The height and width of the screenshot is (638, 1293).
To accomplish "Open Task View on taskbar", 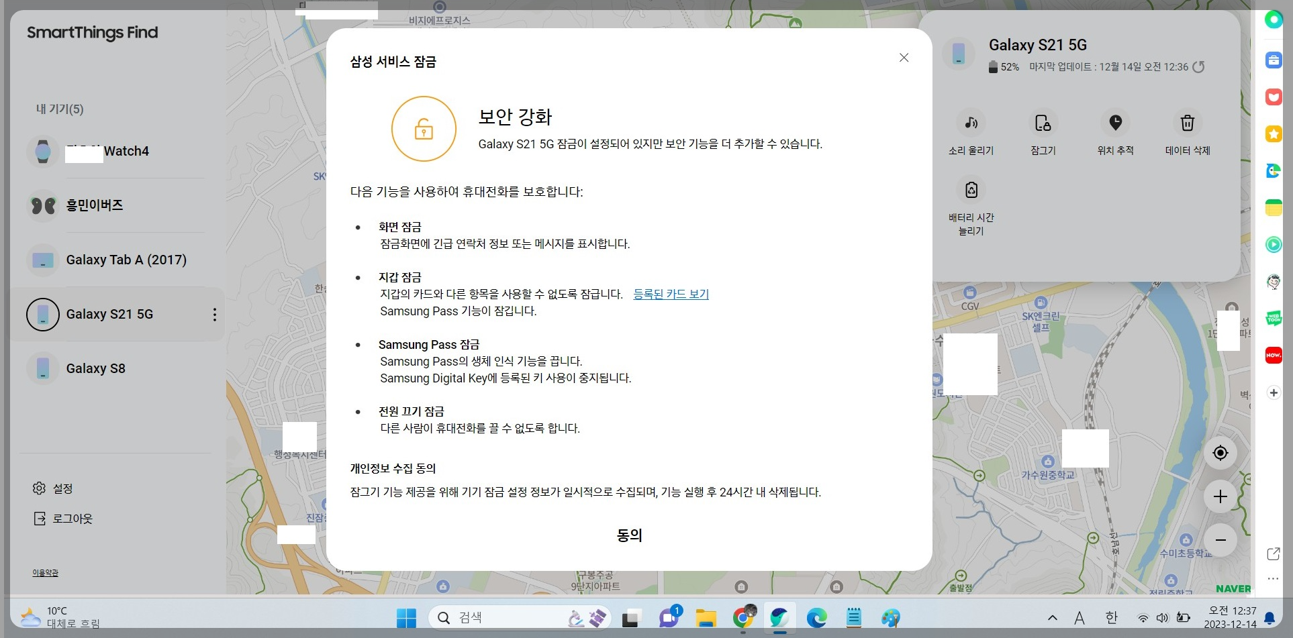I will (x=630, y=618).
